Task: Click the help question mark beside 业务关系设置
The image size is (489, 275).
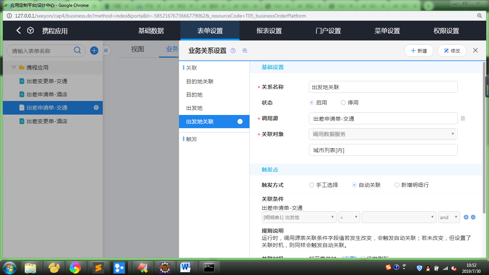Action: point(233,51)
